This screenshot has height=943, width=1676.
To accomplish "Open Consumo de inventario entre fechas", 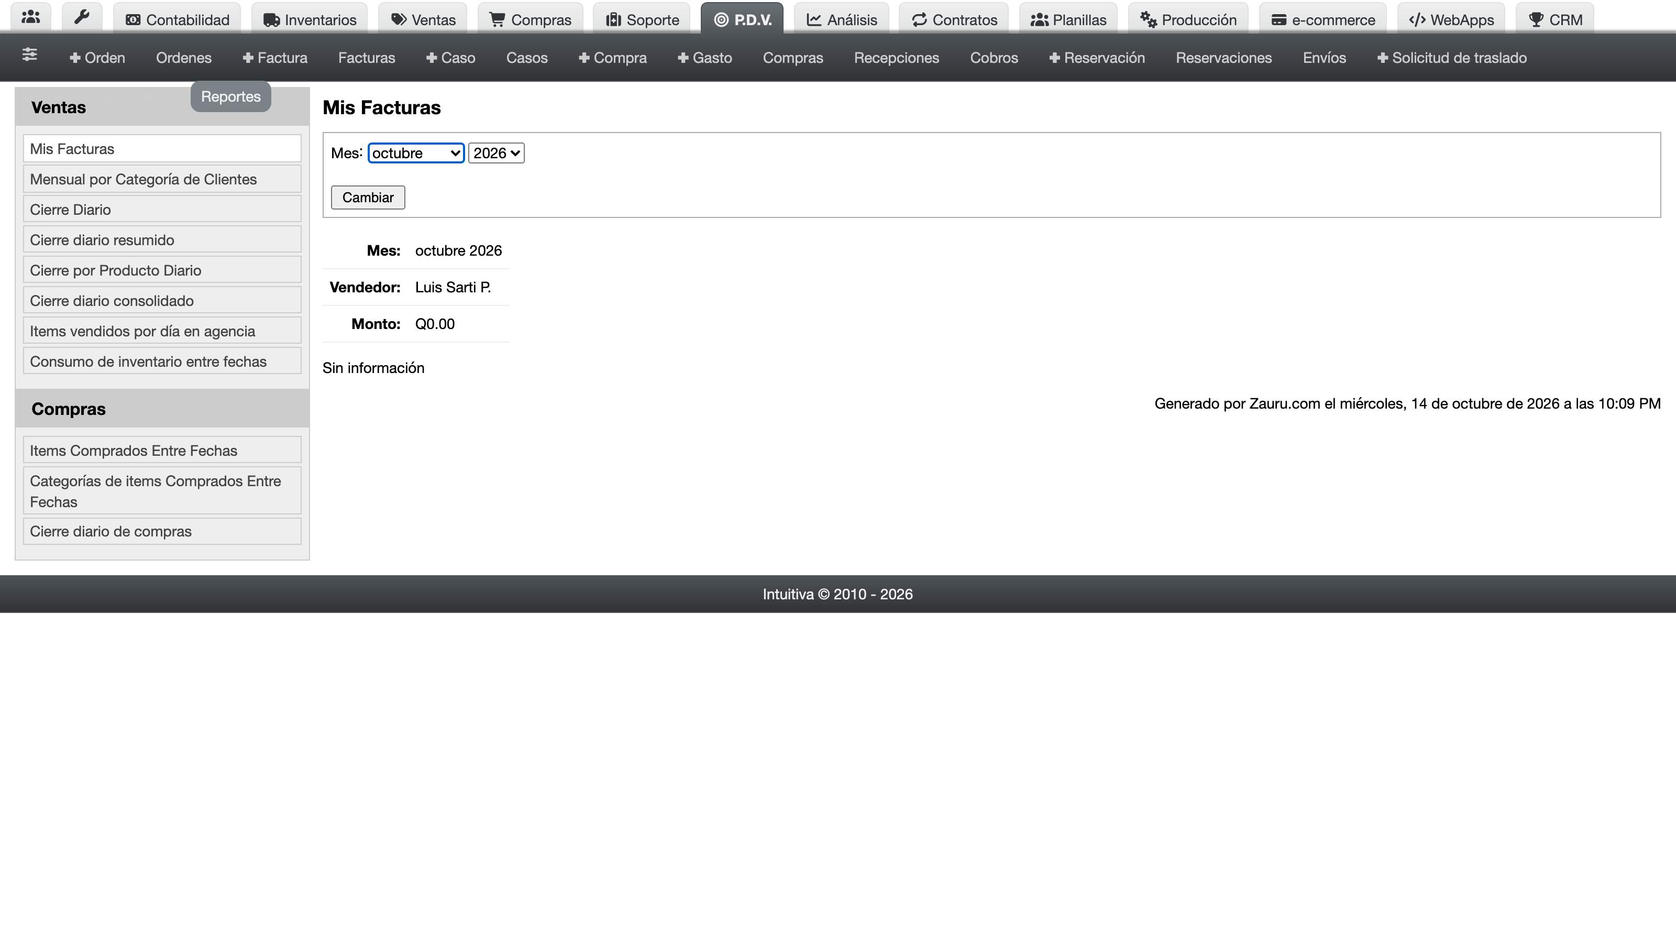I will tap(162, 361).
